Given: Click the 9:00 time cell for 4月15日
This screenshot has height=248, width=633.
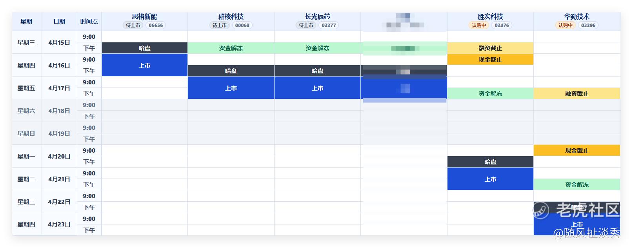Looking at the screenshot, I should (x=89, y=36).
